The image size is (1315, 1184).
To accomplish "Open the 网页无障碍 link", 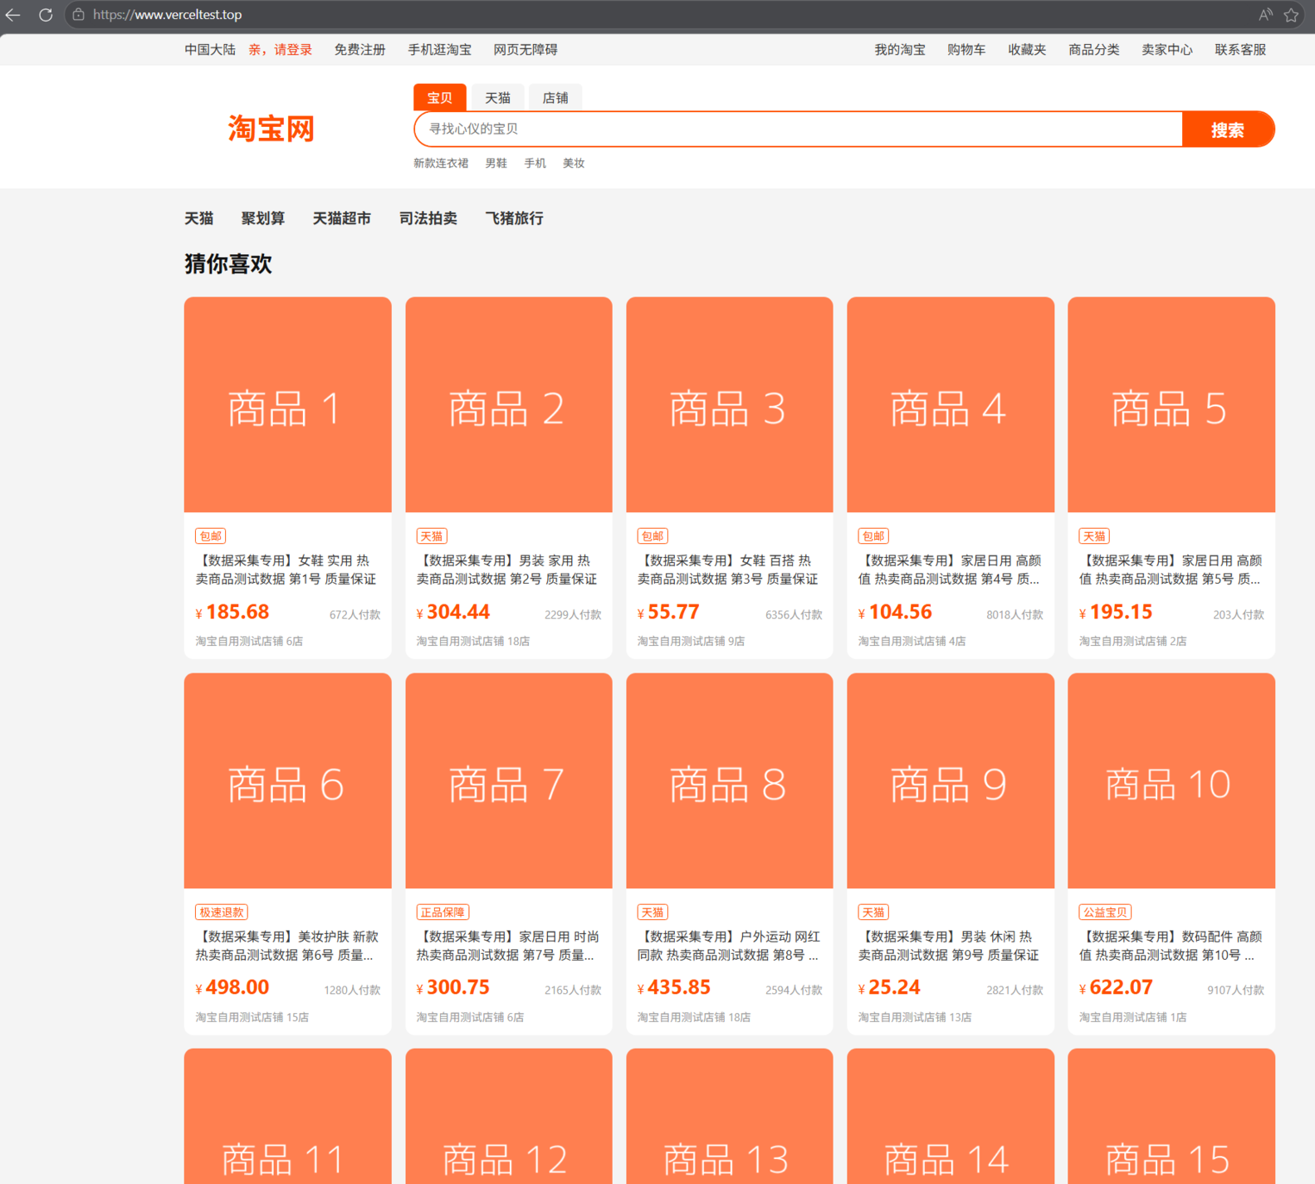I will [x=526, y=50].
